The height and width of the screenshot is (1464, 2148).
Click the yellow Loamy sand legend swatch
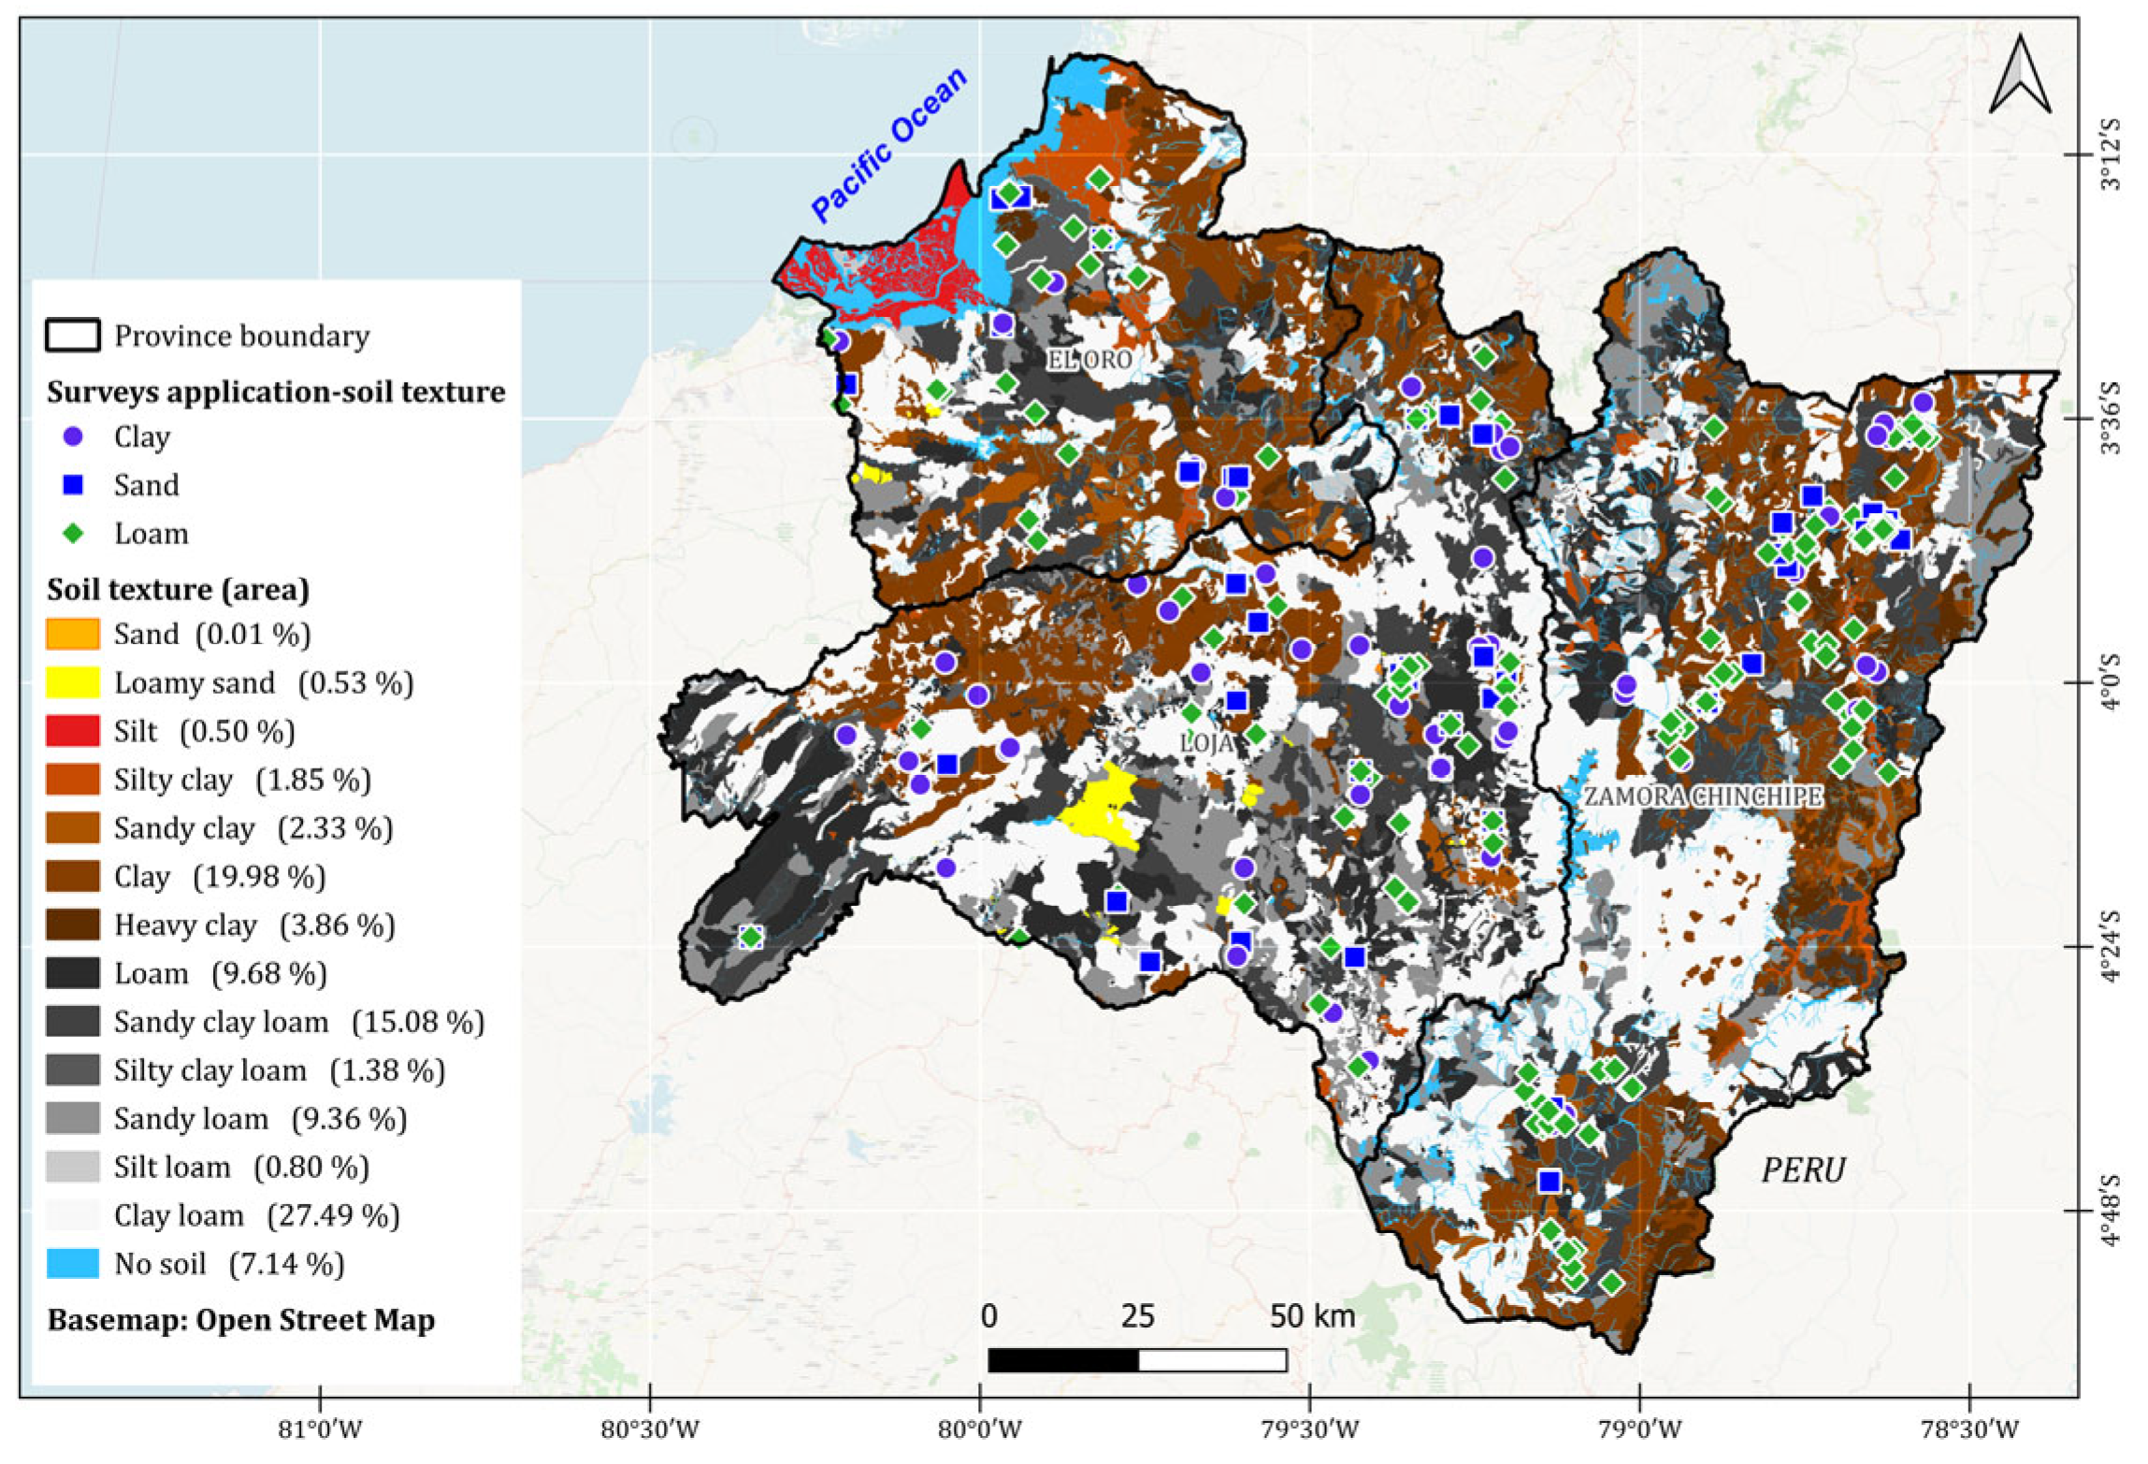(73, 682)
